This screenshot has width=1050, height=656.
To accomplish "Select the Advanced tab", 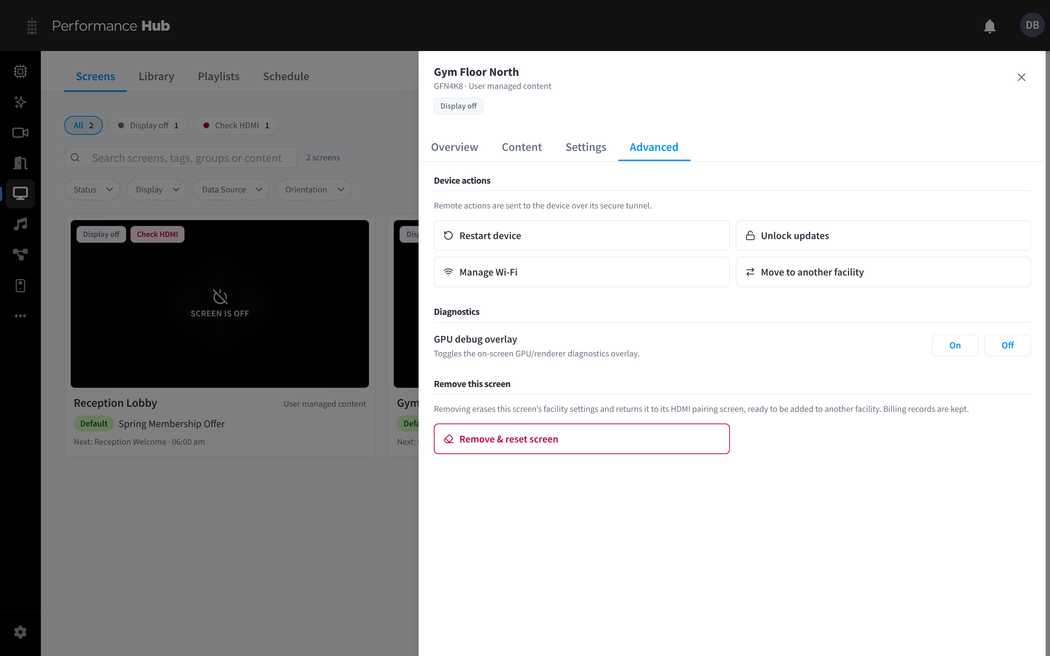I will pyautogui.click(x=654, y=147).
